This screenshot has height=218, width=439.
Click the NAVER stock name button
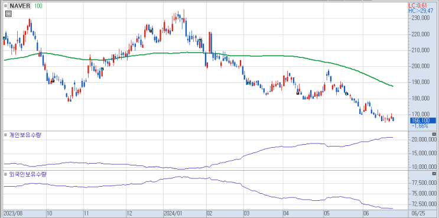[x=20, y=6]
